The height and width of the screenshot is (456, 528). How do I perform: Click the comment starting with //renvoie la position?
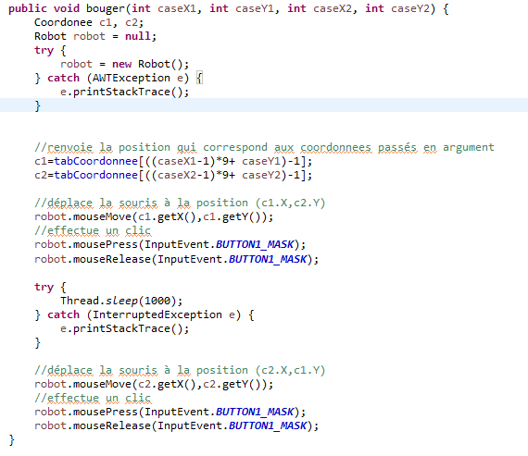point(264,147)
